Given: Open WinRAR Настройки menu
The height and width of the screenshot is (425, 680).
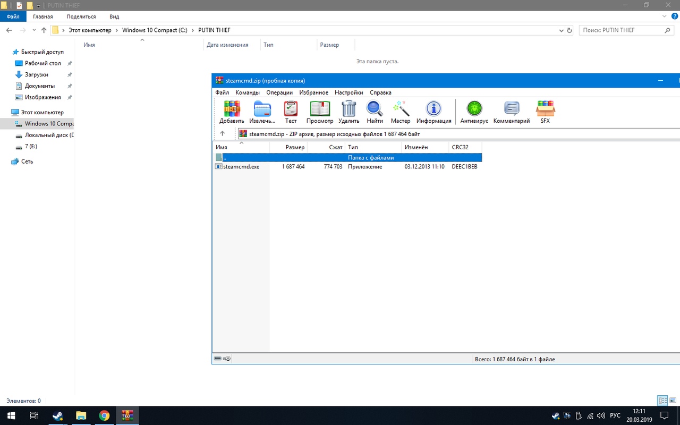Looking at the screenshot, I should click(349, 92).
